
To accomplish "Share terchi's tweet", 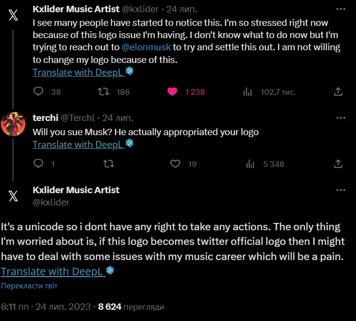I will tap(337, 164).
